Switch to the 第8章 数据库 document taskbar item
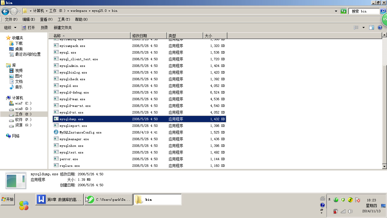Screen dimensions: 387x218 pos(60,200)
